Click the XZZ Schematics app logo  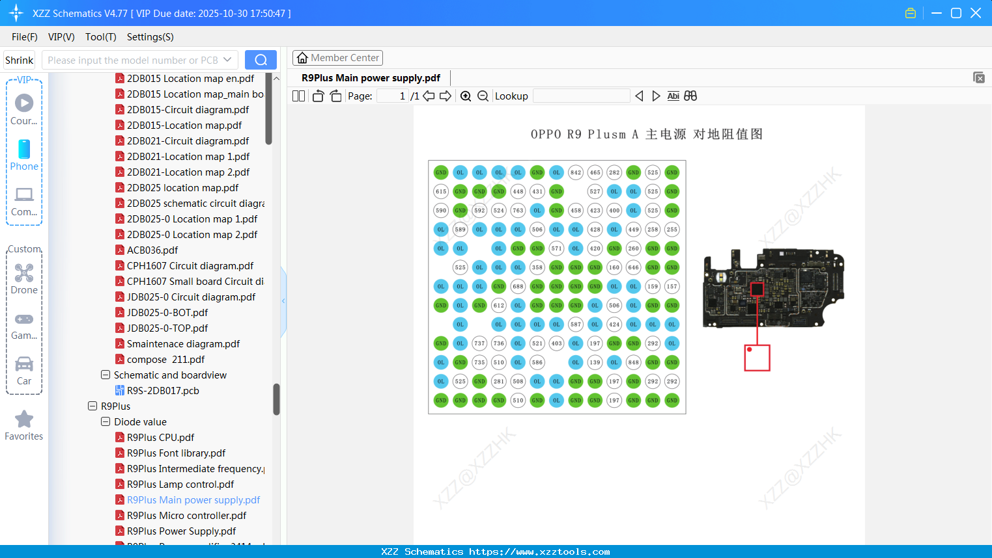click(16, 13)
